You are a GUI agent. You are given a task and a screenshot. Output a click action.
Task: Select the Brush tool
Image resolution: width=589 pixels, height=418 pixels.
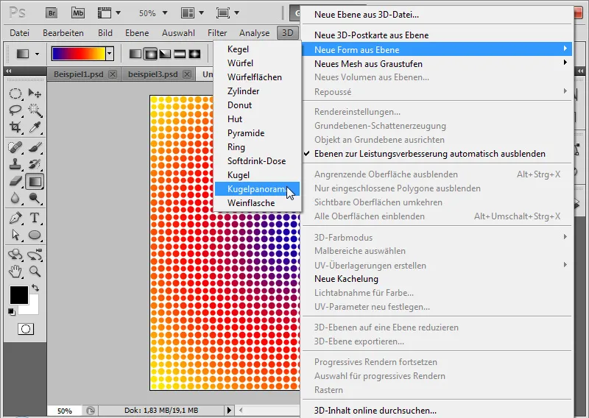click(35, 147)
